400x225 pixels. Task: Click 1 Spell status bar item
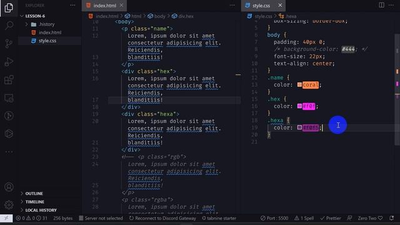tap(304, 218)
